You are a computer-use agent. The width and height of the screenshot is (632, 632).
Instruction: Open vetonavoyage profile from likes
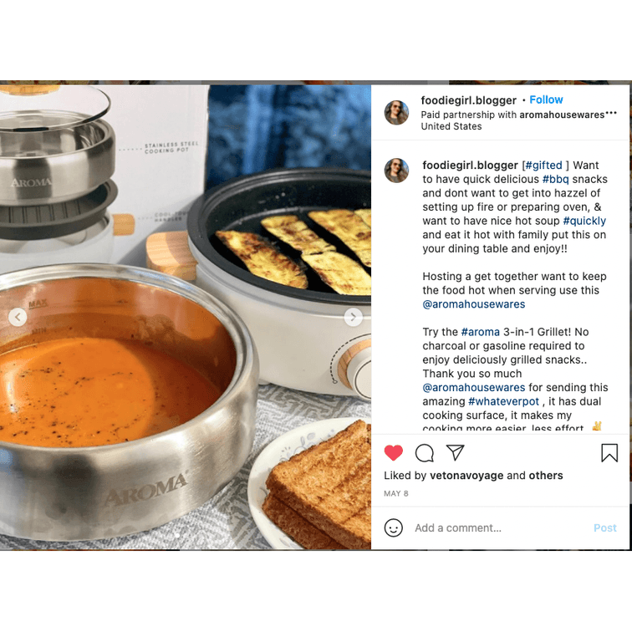[x=466, y=476]
